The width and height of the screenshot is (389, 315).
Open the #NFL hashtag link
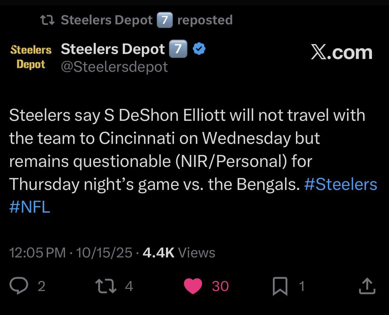tap(29, 207)
